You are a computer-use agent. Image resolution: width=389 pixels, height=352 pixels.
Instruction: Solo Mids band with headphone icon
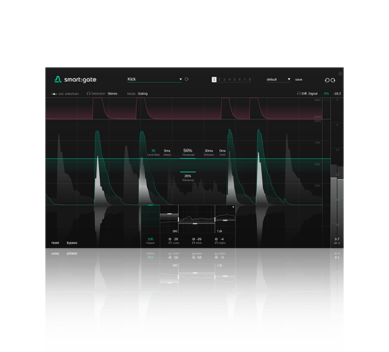click(193, 243)
